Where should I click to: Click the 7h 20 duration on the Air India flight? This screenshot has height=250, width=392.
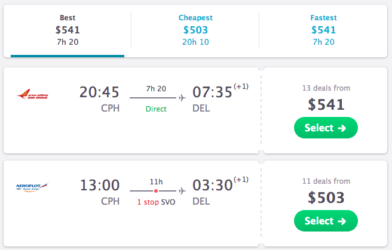(156, 88)
